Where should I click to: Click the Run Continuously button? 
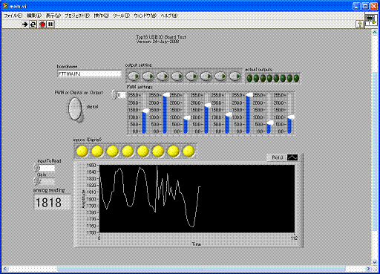pos(33,25)
